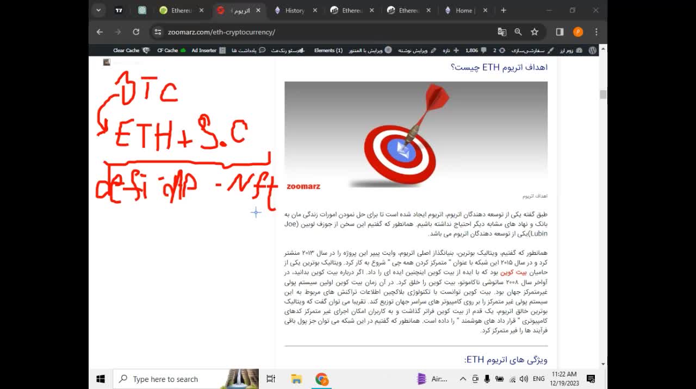Click the battery status tray icon
Screen dimensions: 696x389
(499, 379)
